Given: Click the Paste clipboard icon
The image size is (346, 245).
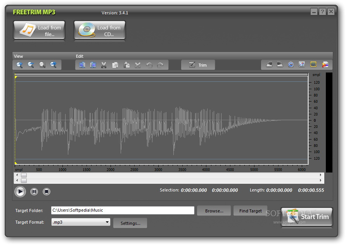Looking at the screenshot, I should click(x=126, y=65).
